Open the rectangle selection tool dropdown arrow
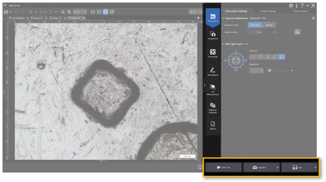The width and height of the screenshot is (326, 182). coord(36,12)
